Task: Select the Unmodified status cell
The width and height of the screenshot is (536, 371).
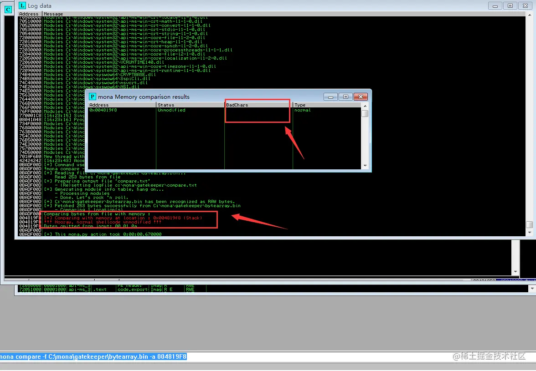Action: click(x=171, y=110)
